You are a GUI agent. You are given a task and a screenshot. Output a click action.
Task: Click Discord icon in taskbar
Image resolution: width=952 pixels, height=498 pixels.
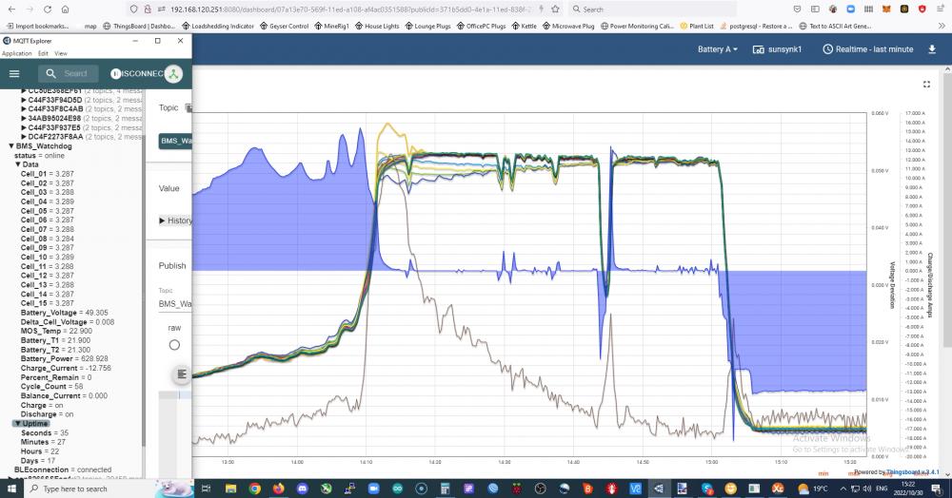coord(302,488)
